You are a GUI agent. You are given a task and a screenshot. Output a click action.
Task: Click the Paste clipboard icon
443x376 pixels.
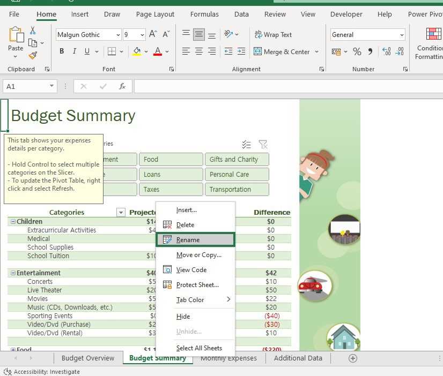16,35
